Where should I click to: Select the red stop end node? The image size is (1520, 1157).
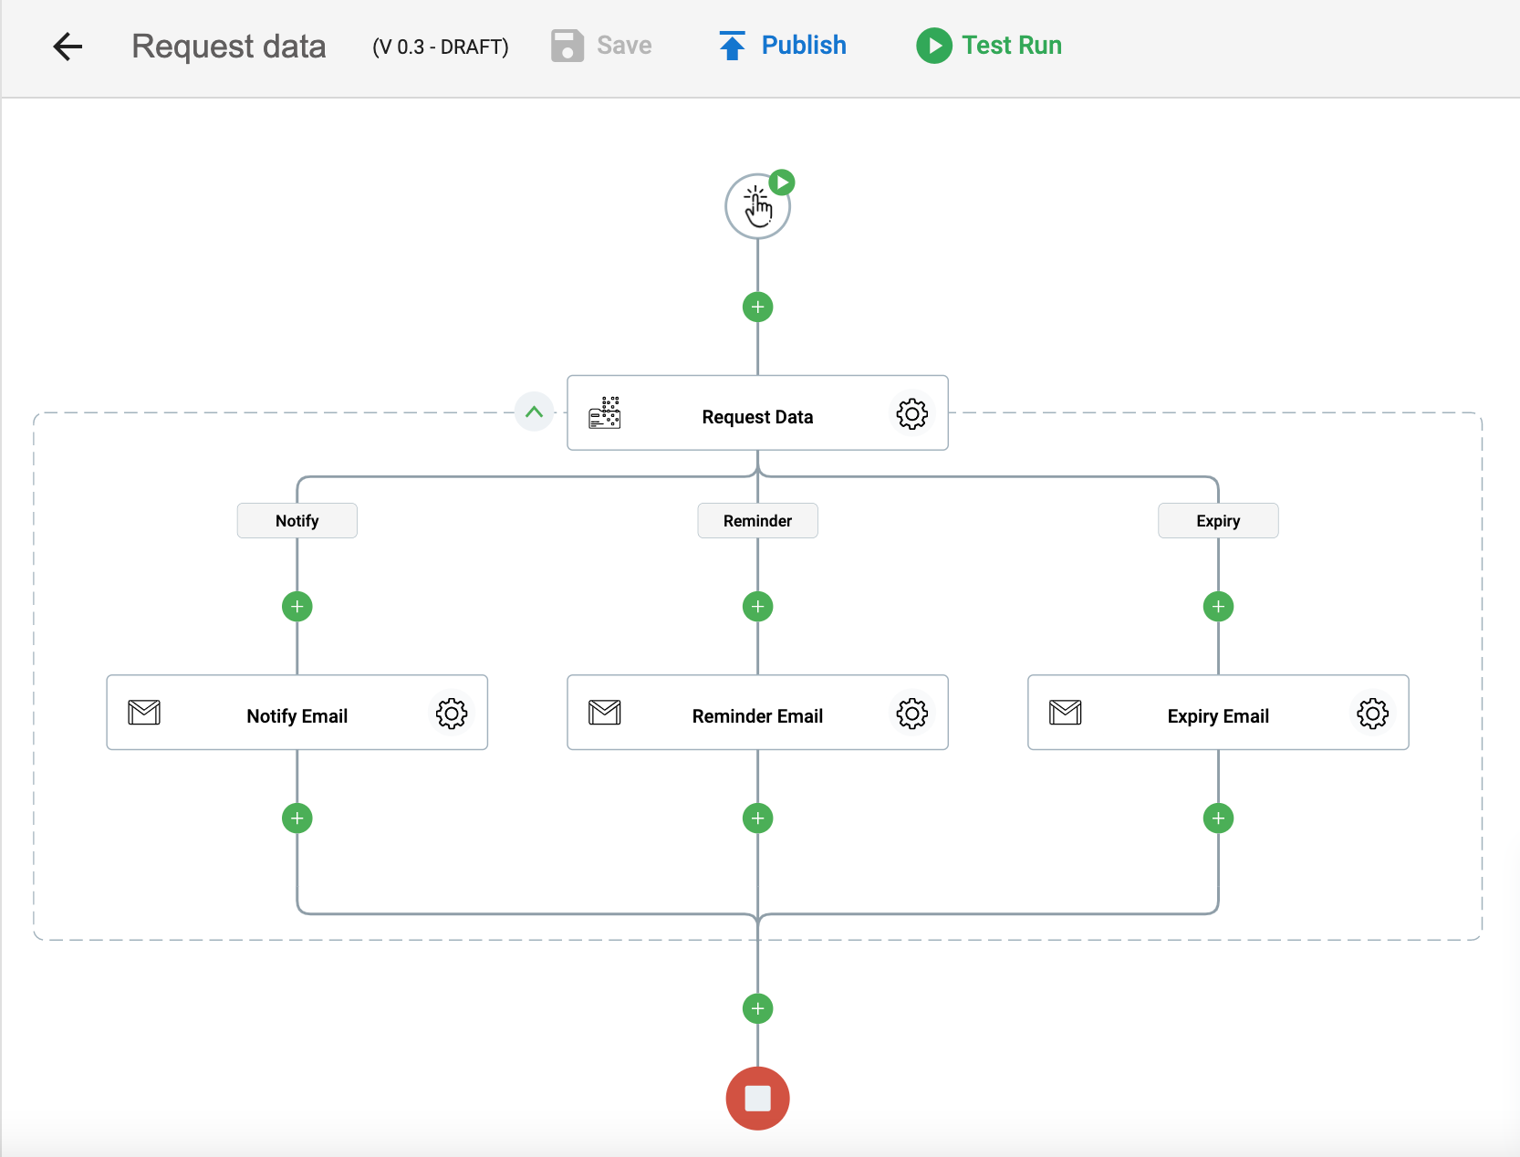pyautogui.click(x=757, y=1098)
